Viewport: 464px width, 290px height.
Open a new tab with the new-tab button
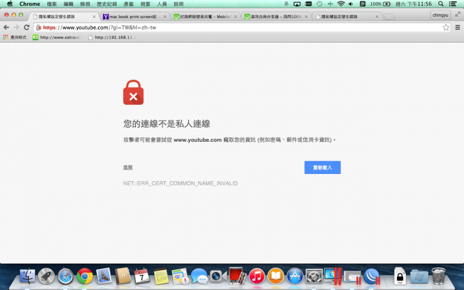tap(389, 17)
